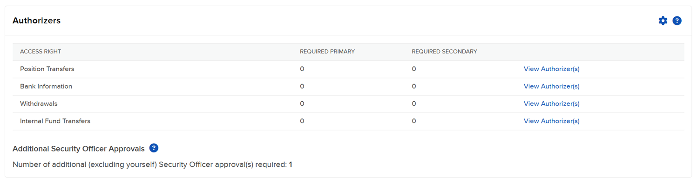Click Required Secondary value for Withdrawals
This screenshot has width=698, height=185.
[413, 104]
